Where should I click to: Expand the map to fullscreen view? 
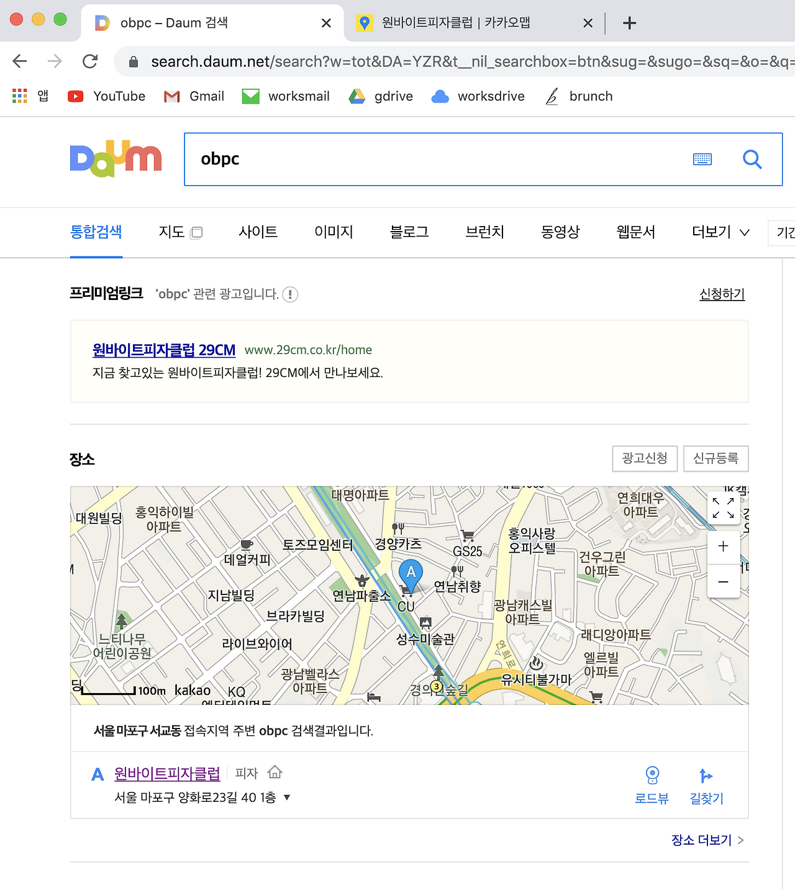pyautogui.click(x=723, y=507)
